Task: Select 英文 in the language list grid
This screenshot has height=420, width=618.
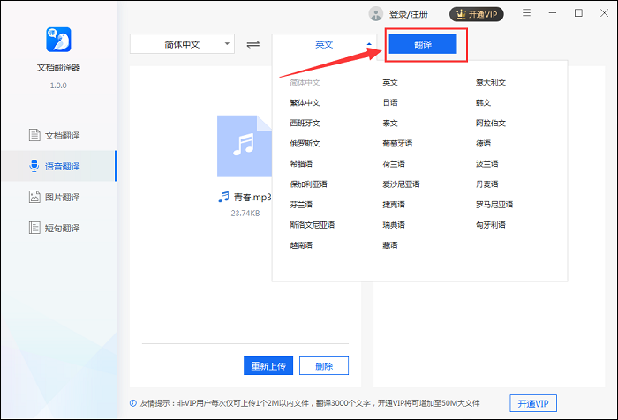Action: pyautogui.click(x=390, y=82)
